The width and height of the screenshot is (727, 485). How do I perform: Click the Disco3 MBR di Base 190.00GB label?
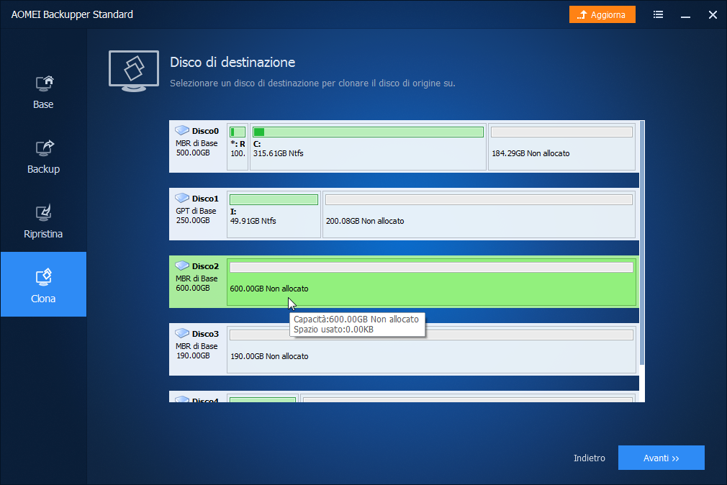coord(197,351)
